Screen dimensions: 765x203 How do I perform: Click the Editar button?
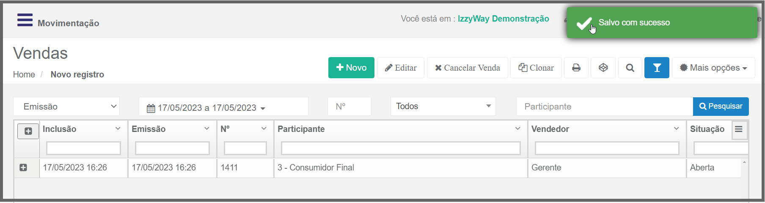pyautogui.click(x=401, y=68)
